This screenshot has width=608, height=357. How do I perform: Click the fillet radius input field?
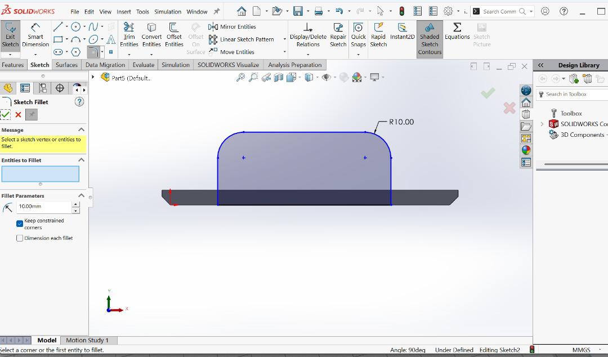pyautogui.click(x=44, y=207)
